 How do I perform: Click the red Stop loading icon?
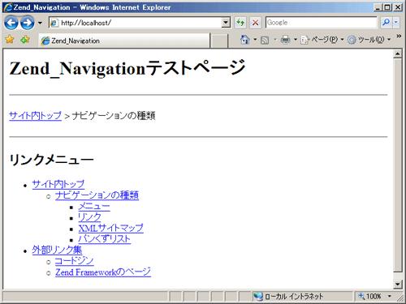coord(255,23)
